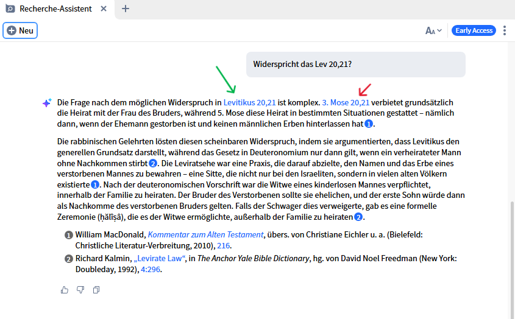Click citation marker 1 after 'existierte'
Image resolution: width=515 pixels, height=319 pixels.
click(95, 184)
